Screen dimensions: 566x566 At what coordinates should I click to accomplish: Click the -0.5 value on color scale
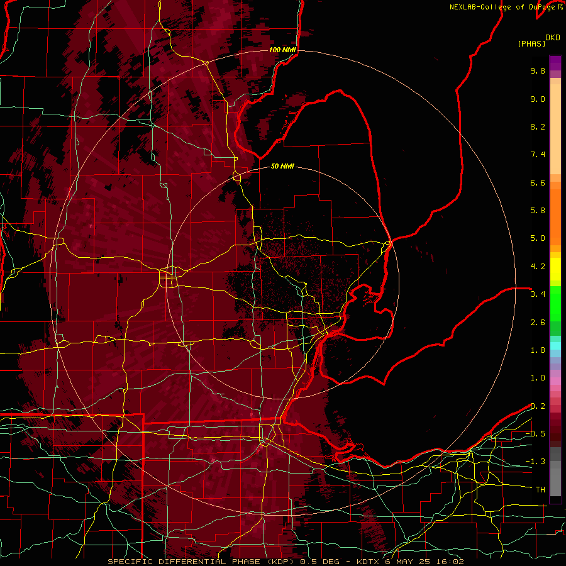535,434
